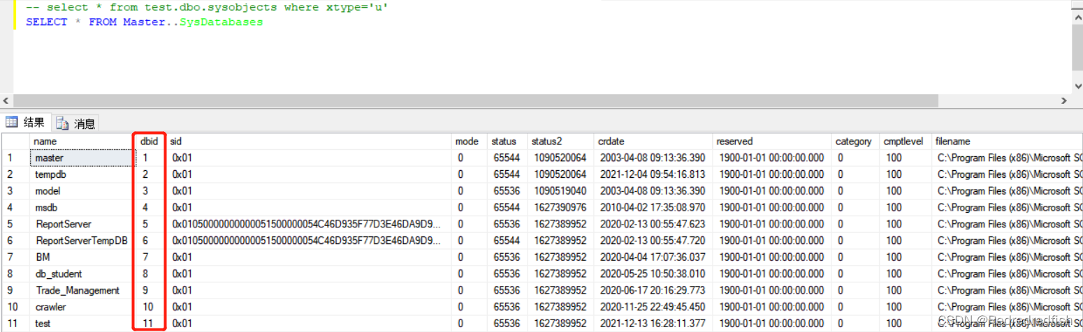Click status 65544 in tempdb row
Screen dimensions: 1083x332
click(x=507, y=174)
